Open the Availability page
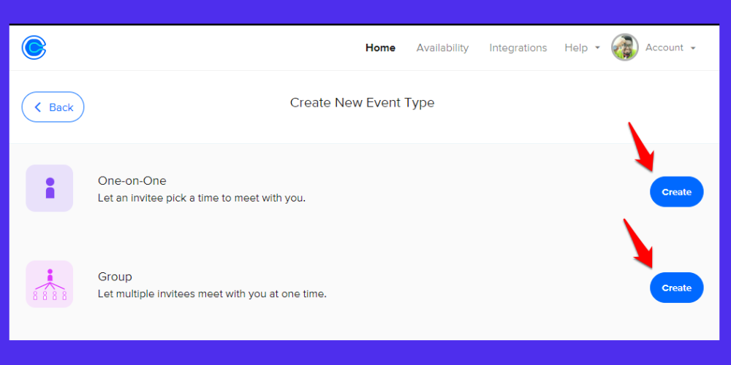This screenshot has height=365, width=731. (442, 47)
